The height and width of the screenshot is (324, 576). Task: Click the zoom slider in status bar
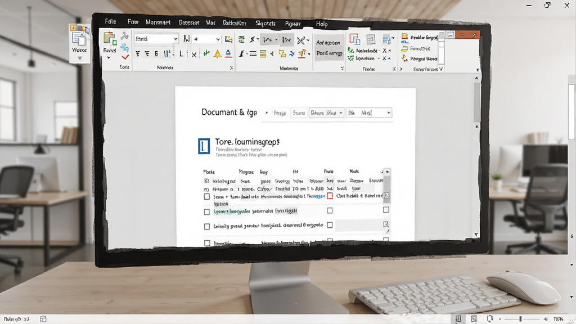point(520,319)
